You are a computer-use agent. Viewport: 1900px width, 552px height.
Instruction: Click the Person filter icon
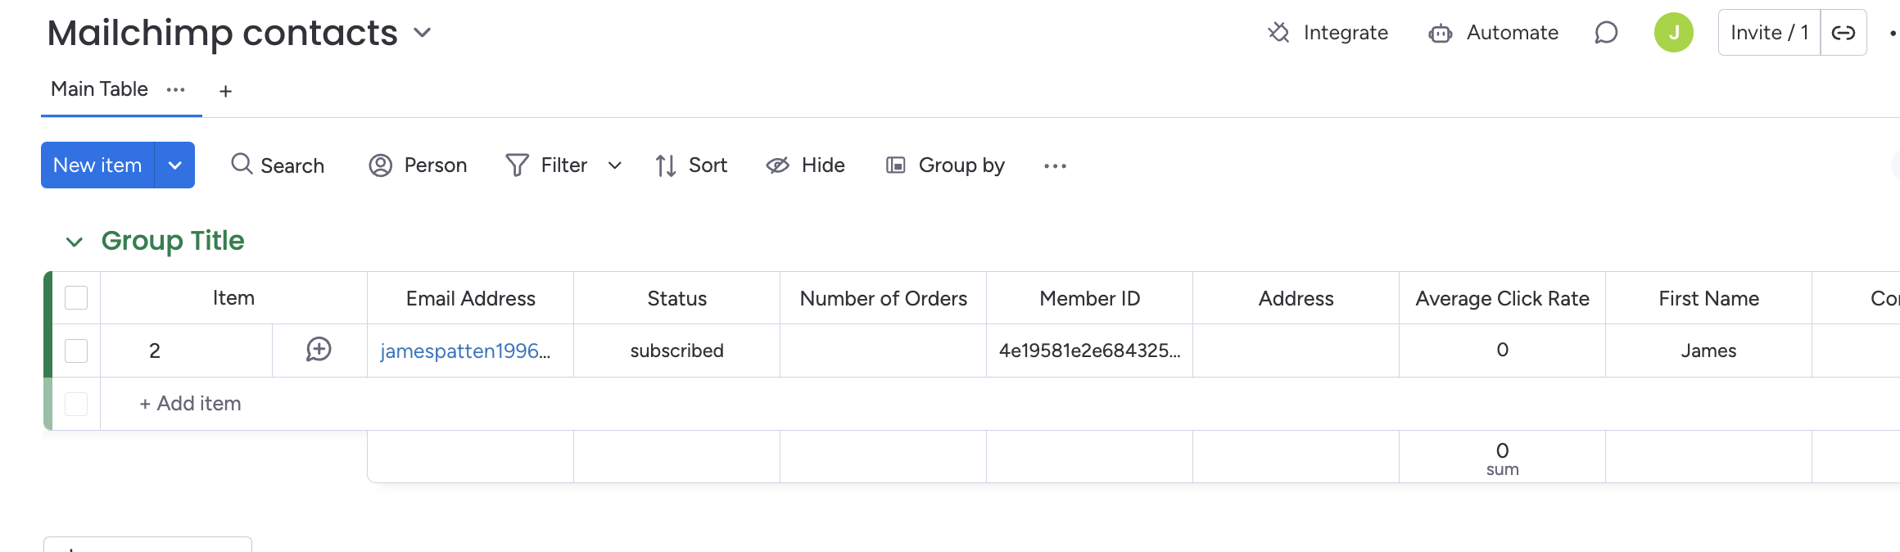[x=381, y=165]
